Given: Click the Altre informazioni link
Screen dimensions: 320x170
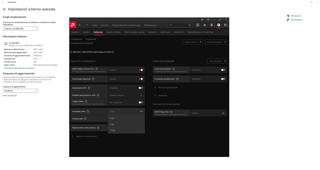Looking at the screenshot, I should tap(10, 95).
